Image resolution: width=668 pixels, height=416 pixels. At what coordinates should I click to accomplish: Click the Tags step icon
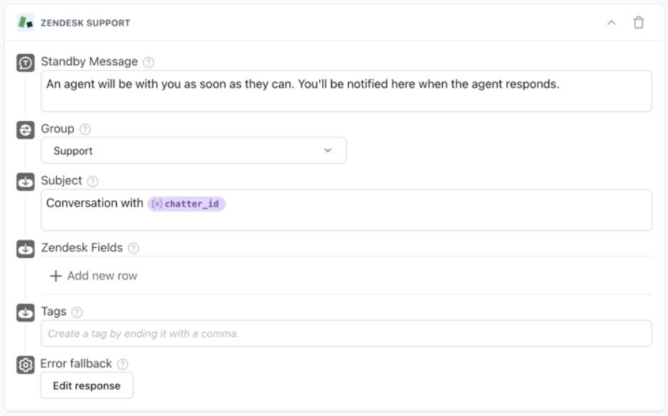click(26, 313)
